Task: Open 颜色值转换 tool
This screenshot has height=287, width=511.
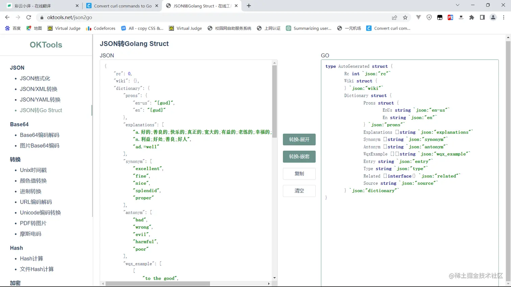Action: point(33,181)
